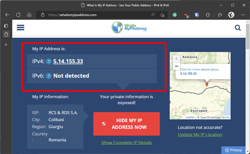Image resolution: width=250 pixels, height=154 pixels.
Task: Click the page vertical scrollbar thumb
Action: point(247,37)
